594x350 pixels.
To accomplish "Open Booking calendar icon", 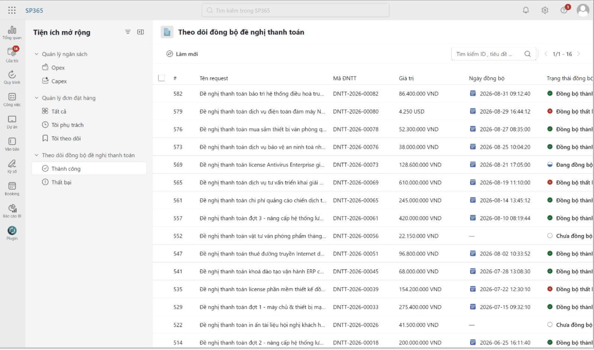I will tap(12, 188).
